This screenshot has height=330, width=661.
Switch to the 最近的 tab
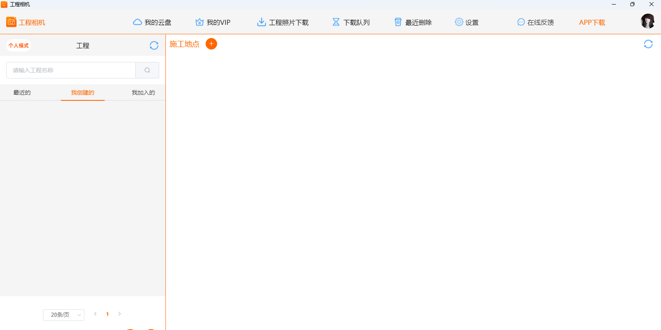coord(22,93)
